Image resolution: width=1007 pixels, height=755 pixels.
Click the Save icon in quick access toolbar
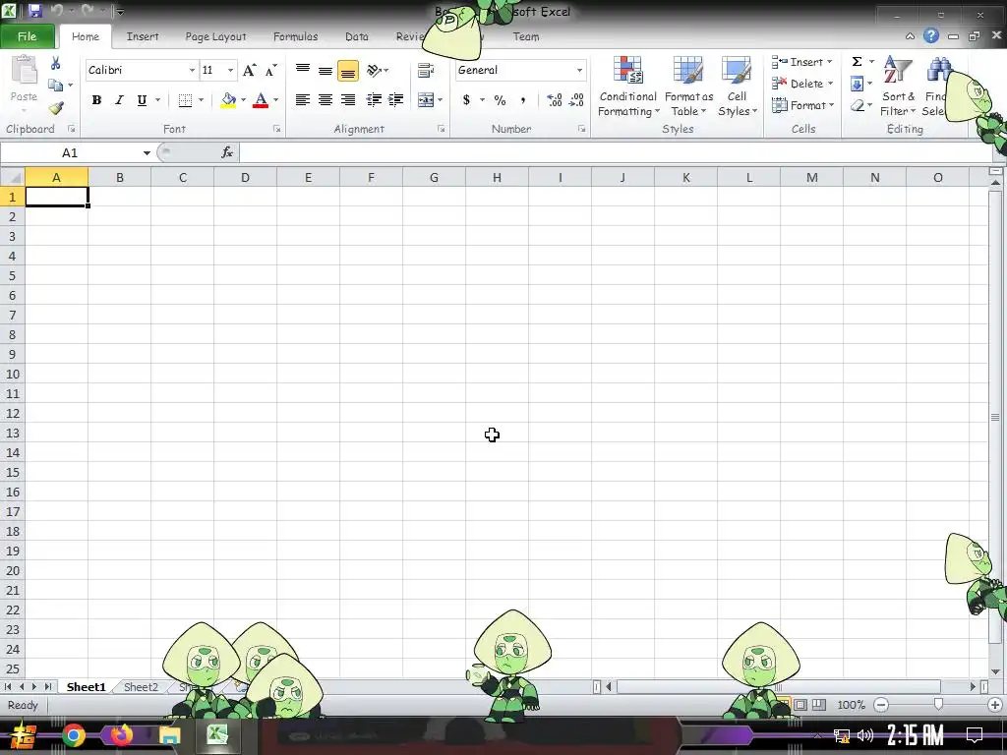(34, 11)
